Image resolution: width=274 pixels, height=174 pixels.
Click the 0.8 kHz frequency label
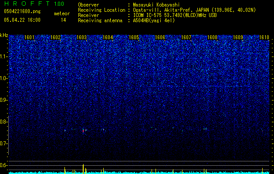tap(4, 122)
